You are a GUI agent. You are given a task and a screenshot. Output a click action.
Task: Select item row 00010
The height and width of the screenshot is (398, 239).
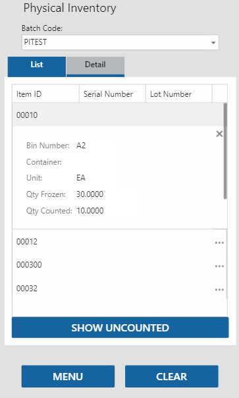tap(118, 115)
